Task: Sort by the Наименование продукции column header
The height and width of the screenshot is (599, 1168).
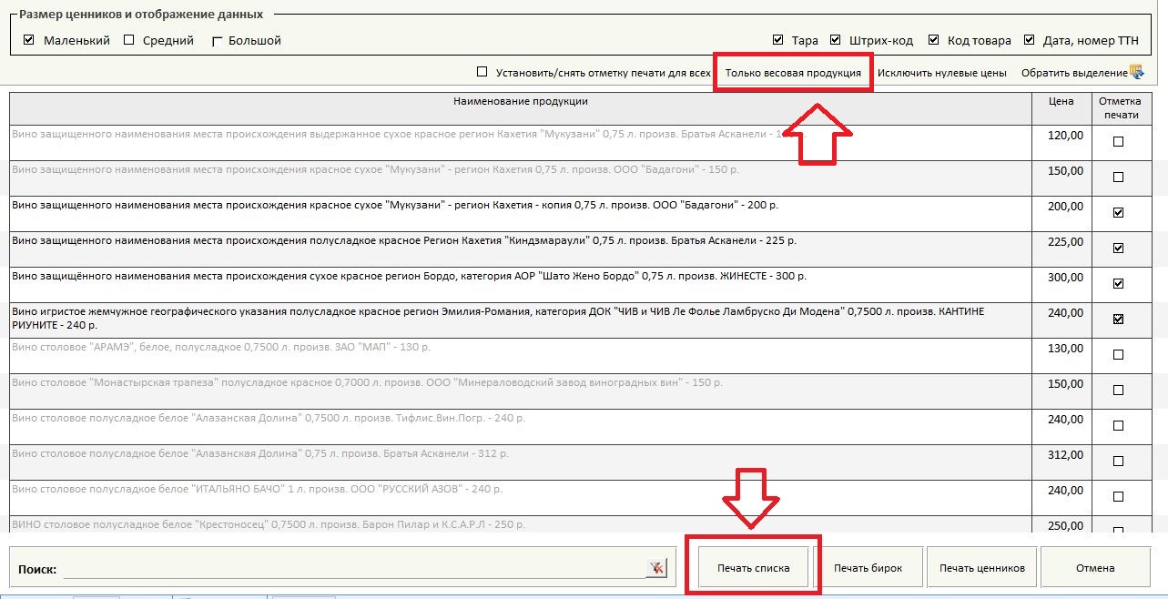Action: 520,101
